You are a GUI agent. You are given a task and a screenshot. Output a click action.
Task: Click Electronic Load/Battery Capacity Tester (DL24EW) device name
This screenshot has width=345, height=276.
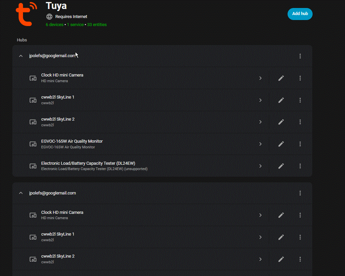tap(88, 163)
